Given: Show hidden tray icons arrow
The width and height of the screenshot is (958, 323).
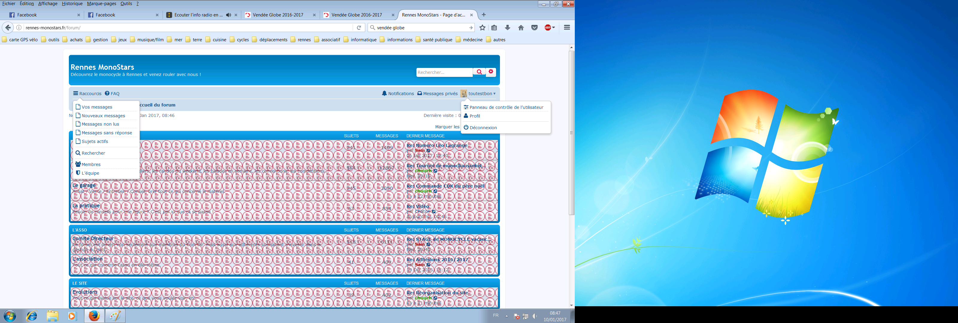Looking at the screenshot, I should [507, 316].
